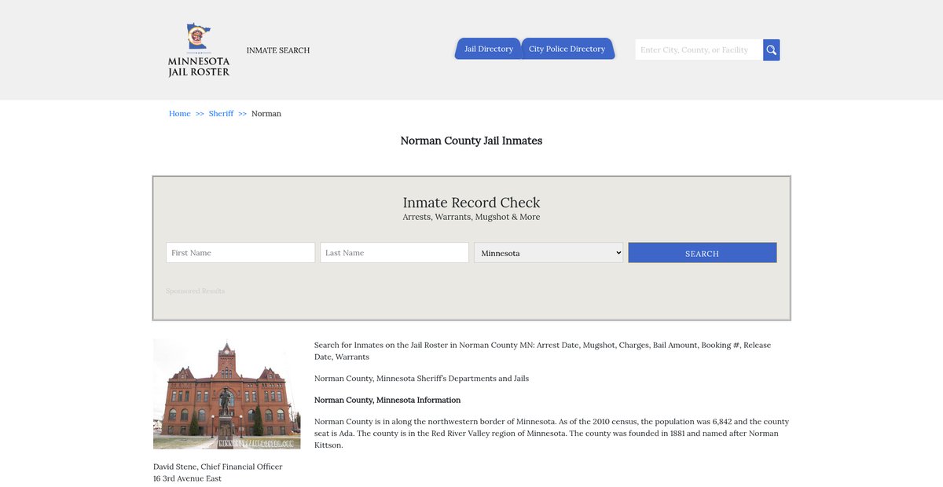Click into the Last Name field
943x487 pixels.
(394, 253)
